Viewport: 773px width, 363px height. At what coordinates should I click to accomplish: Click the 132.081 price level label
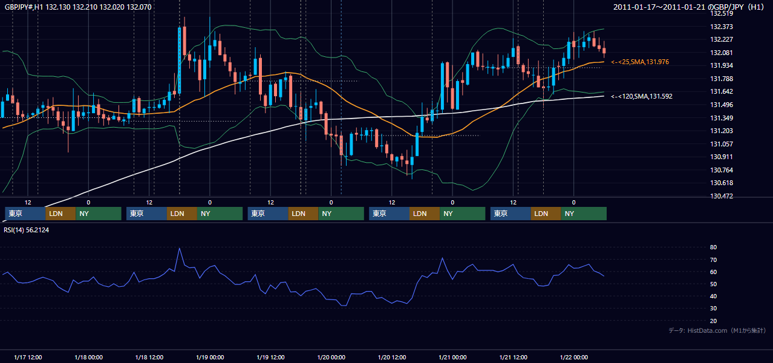pyautogui.click(x=721, y=53)
